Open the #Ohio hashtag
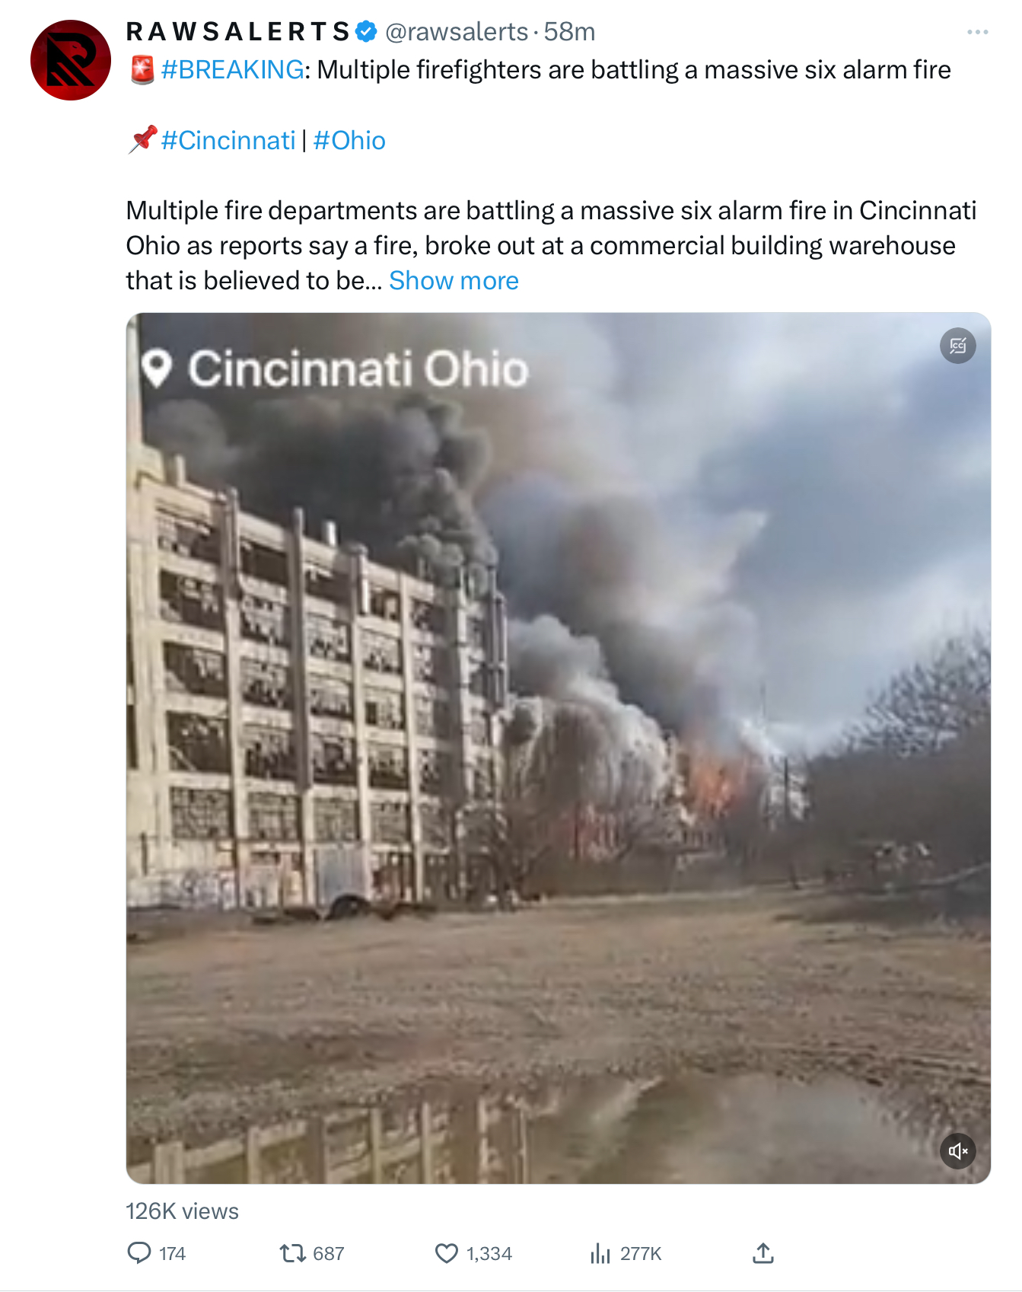Screen dimensions: 1022x1292 (349, 141)
